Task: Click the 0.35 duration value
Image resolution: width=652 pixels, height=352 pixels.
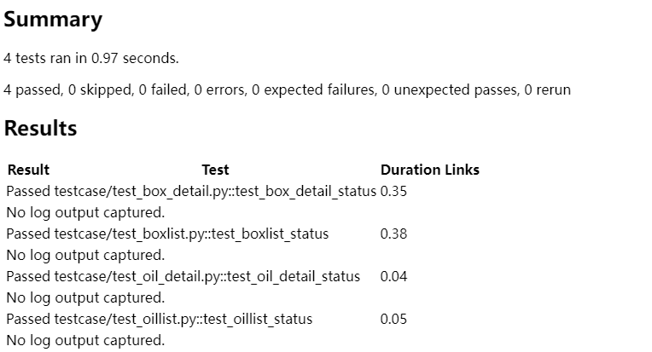Action: click(x=393, y=192)
